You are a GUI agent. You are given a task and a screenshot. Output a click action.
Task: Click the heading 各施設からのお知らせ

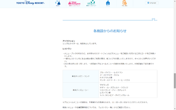(x=110, y=31)
